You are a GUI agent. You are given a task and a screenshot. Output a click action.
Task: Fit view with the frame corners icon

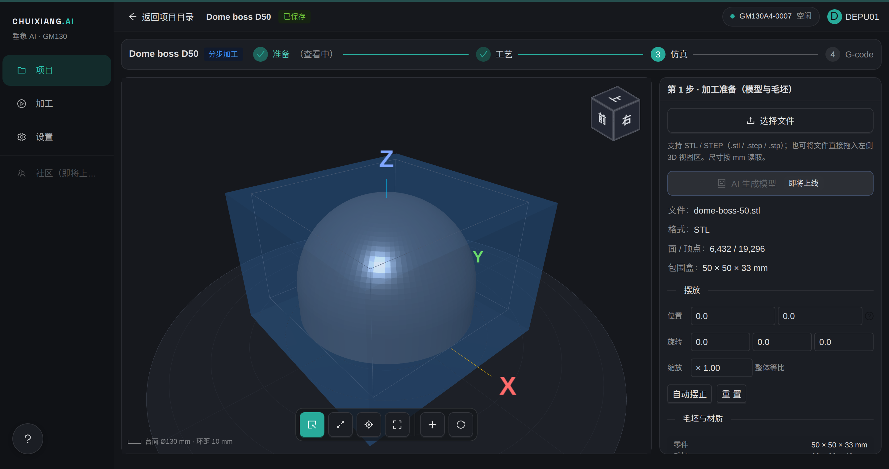pyautogui.click(x=397, y=425)
